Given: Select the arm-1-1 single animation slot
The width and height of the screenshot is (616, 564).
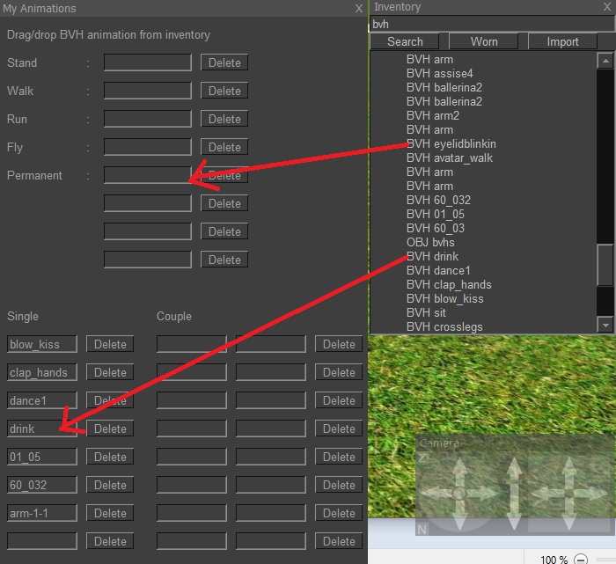Looking at the screenshot, I should (42, 513).
